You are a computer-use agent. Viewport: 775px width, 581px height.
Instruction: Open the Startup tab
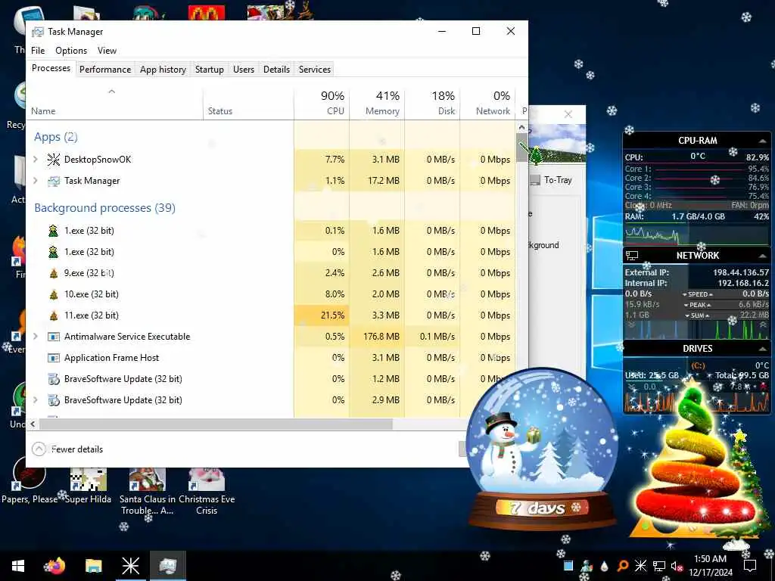tap(210, 69)
